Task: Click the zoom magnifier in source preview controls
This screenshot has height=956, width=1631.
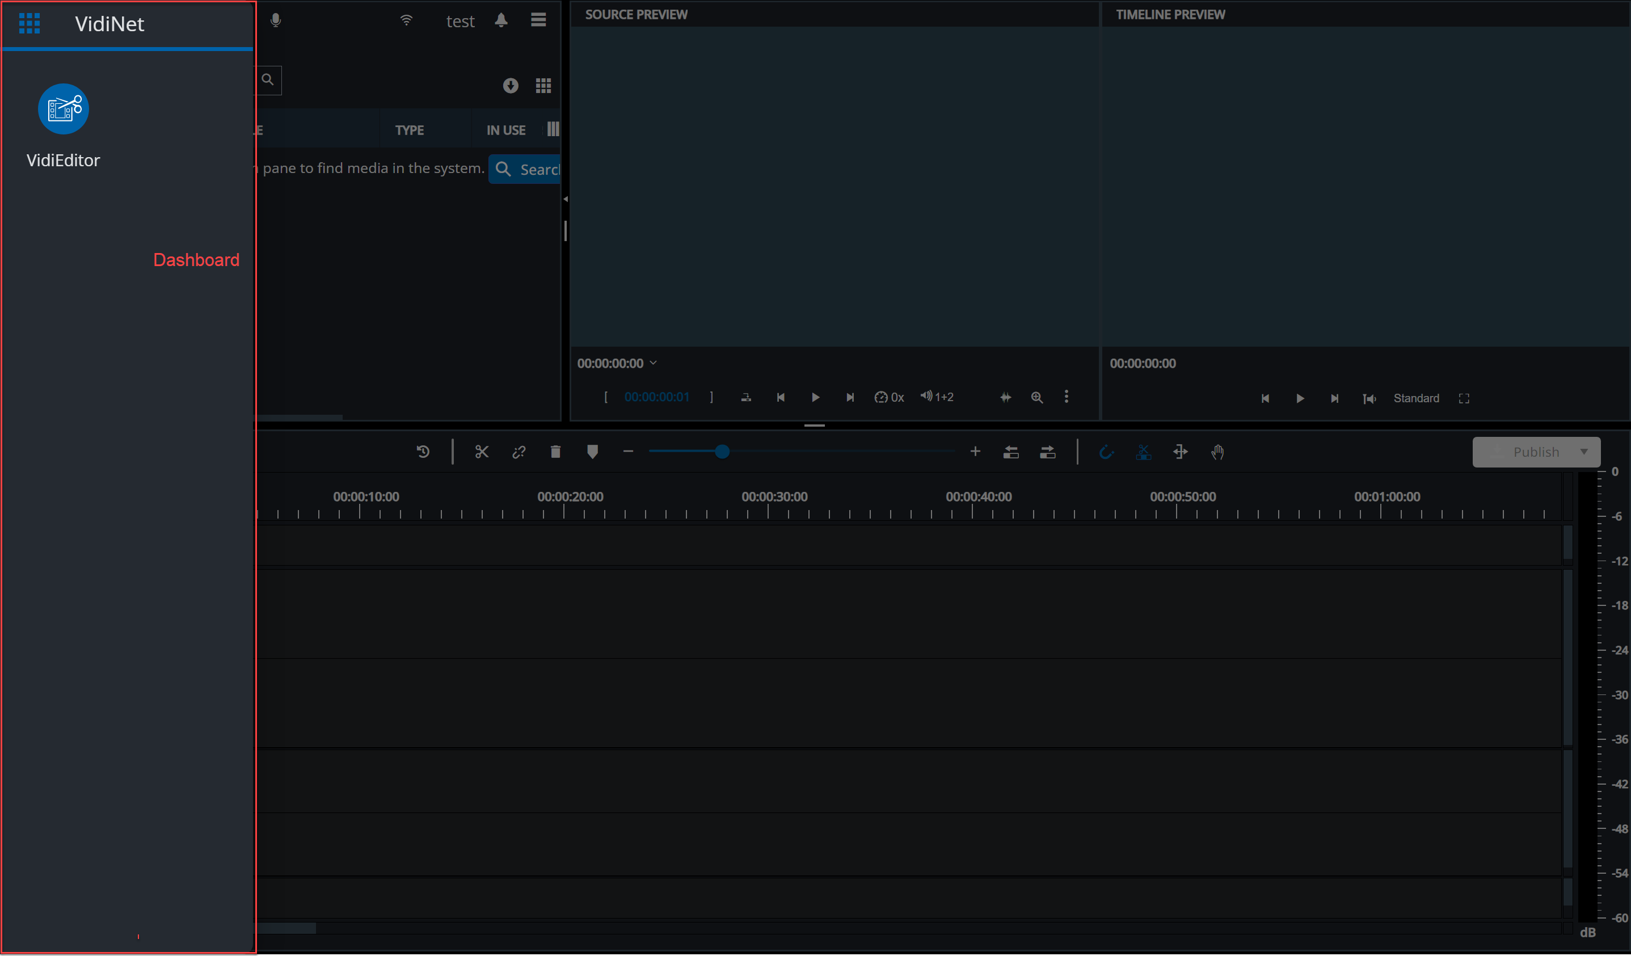Action: pos(1037,397)
